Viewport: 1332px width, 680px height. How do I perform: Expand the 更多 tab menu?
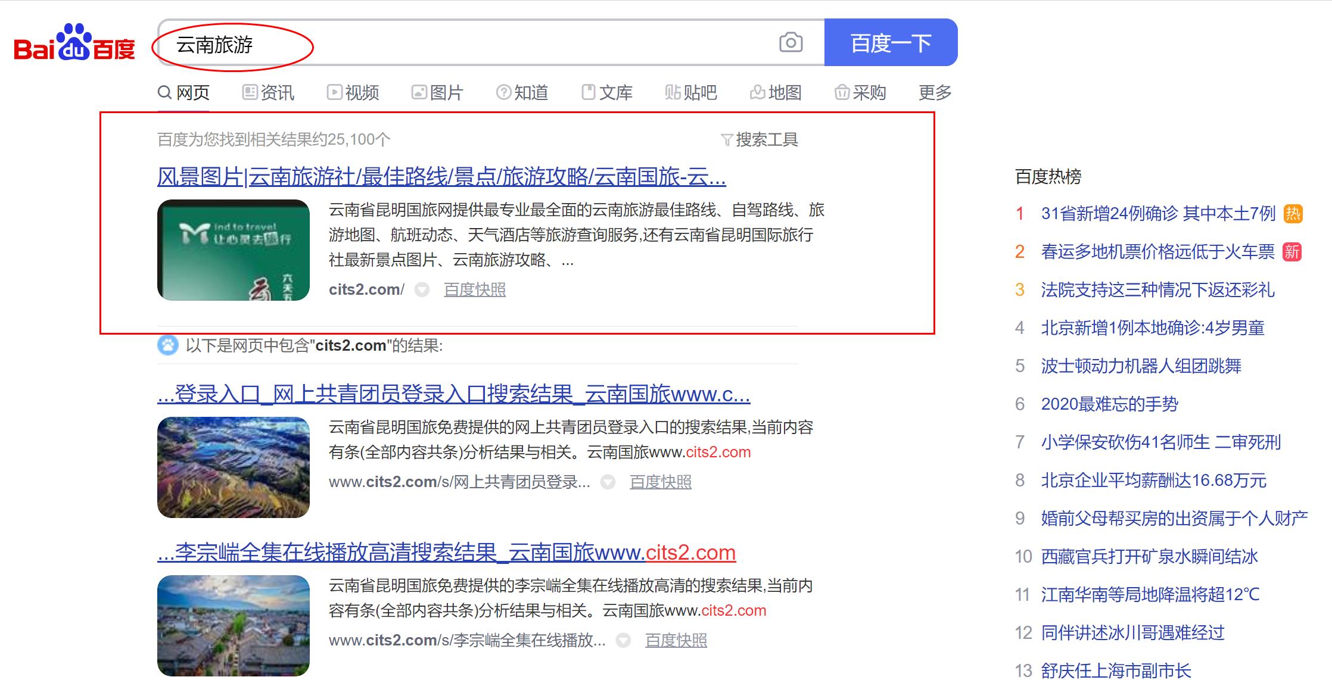(x=935, y=92)
